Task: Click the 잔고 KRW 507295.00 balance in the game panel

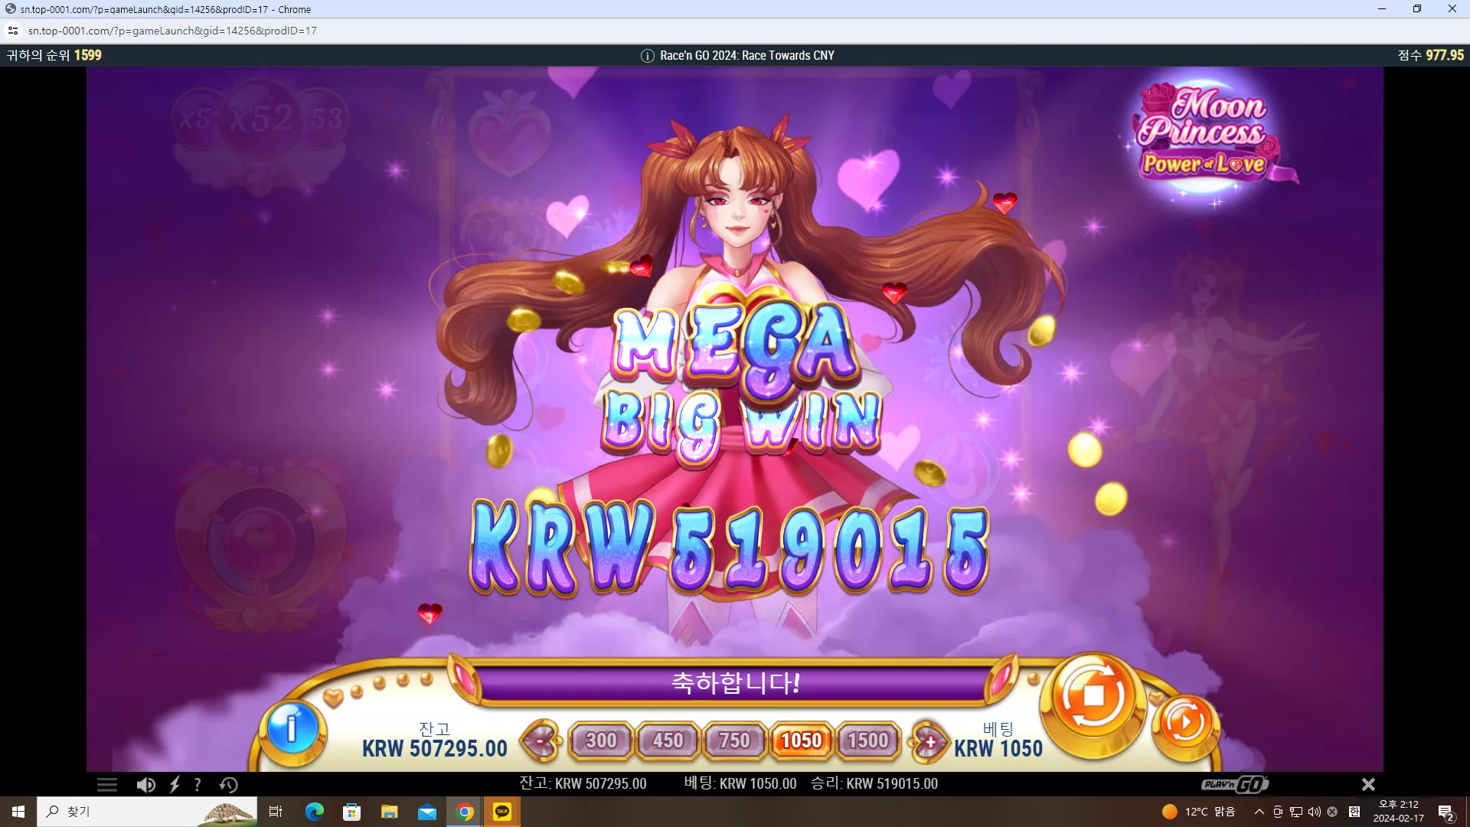Action: (434, 740)
